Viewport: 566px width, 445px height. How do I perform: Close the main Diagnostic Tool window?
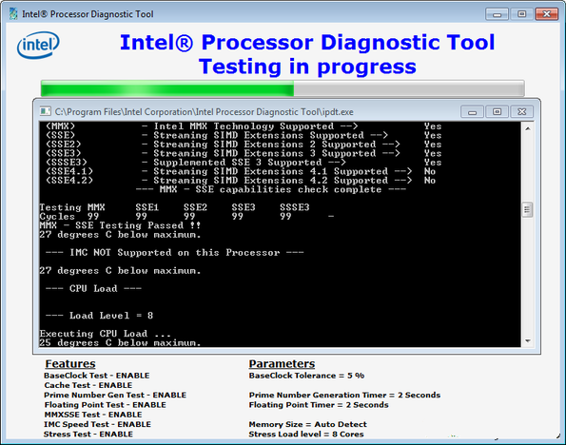click(547, 14)
